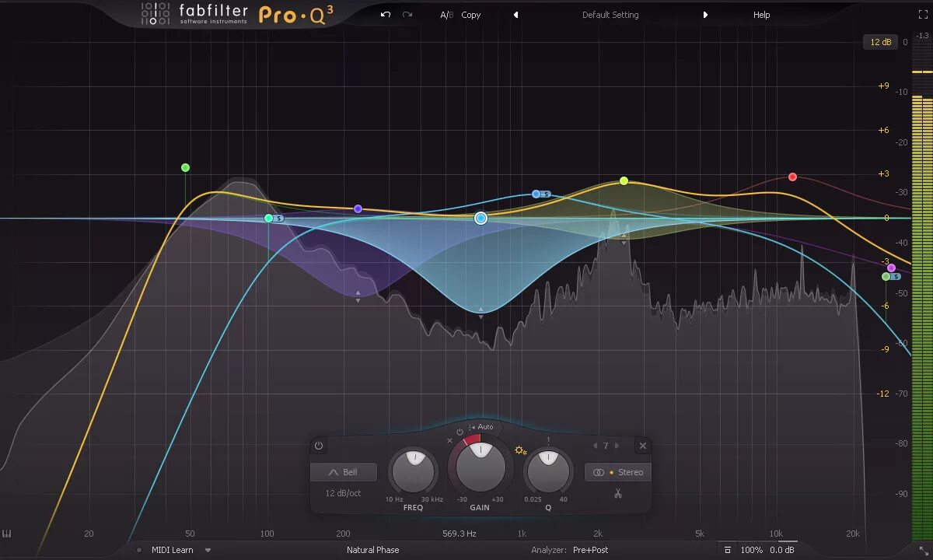Select the teal band node near 100 Hz
The width and height of the screenshot is (933, 560).
coord(268,219)
